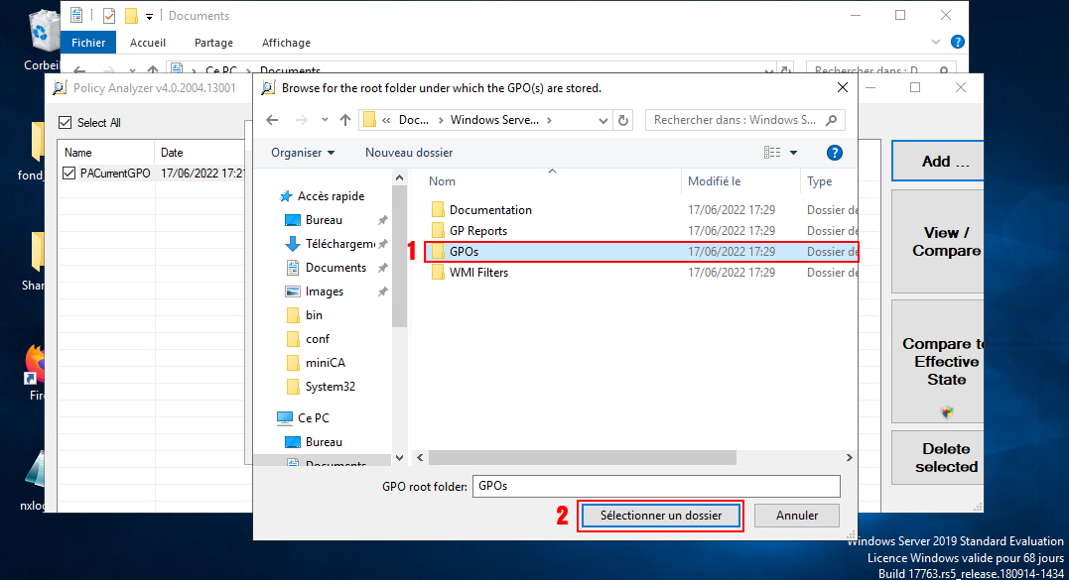The width and height of the screenshot is (1069, 580).
Task: Select the WMI Filters folder
Action: point(478,273)
